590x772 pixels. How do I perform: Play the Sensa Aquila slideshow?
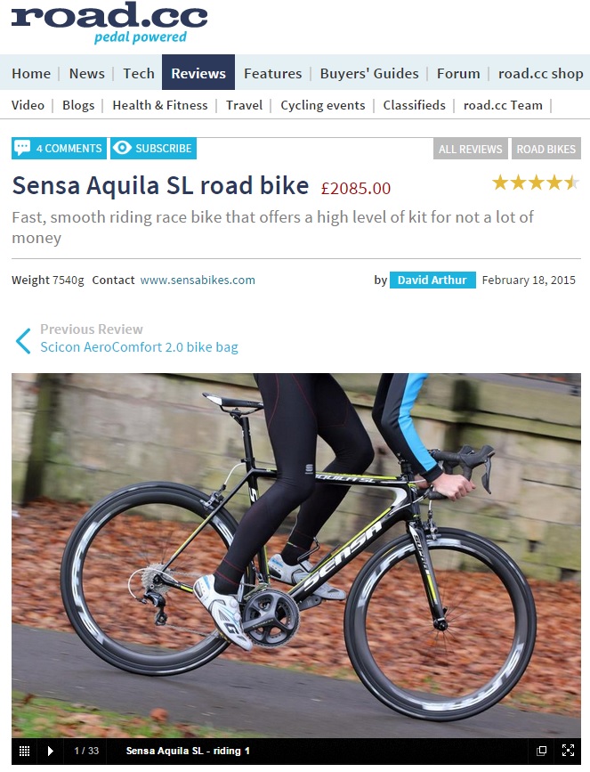tap(50, 751)
